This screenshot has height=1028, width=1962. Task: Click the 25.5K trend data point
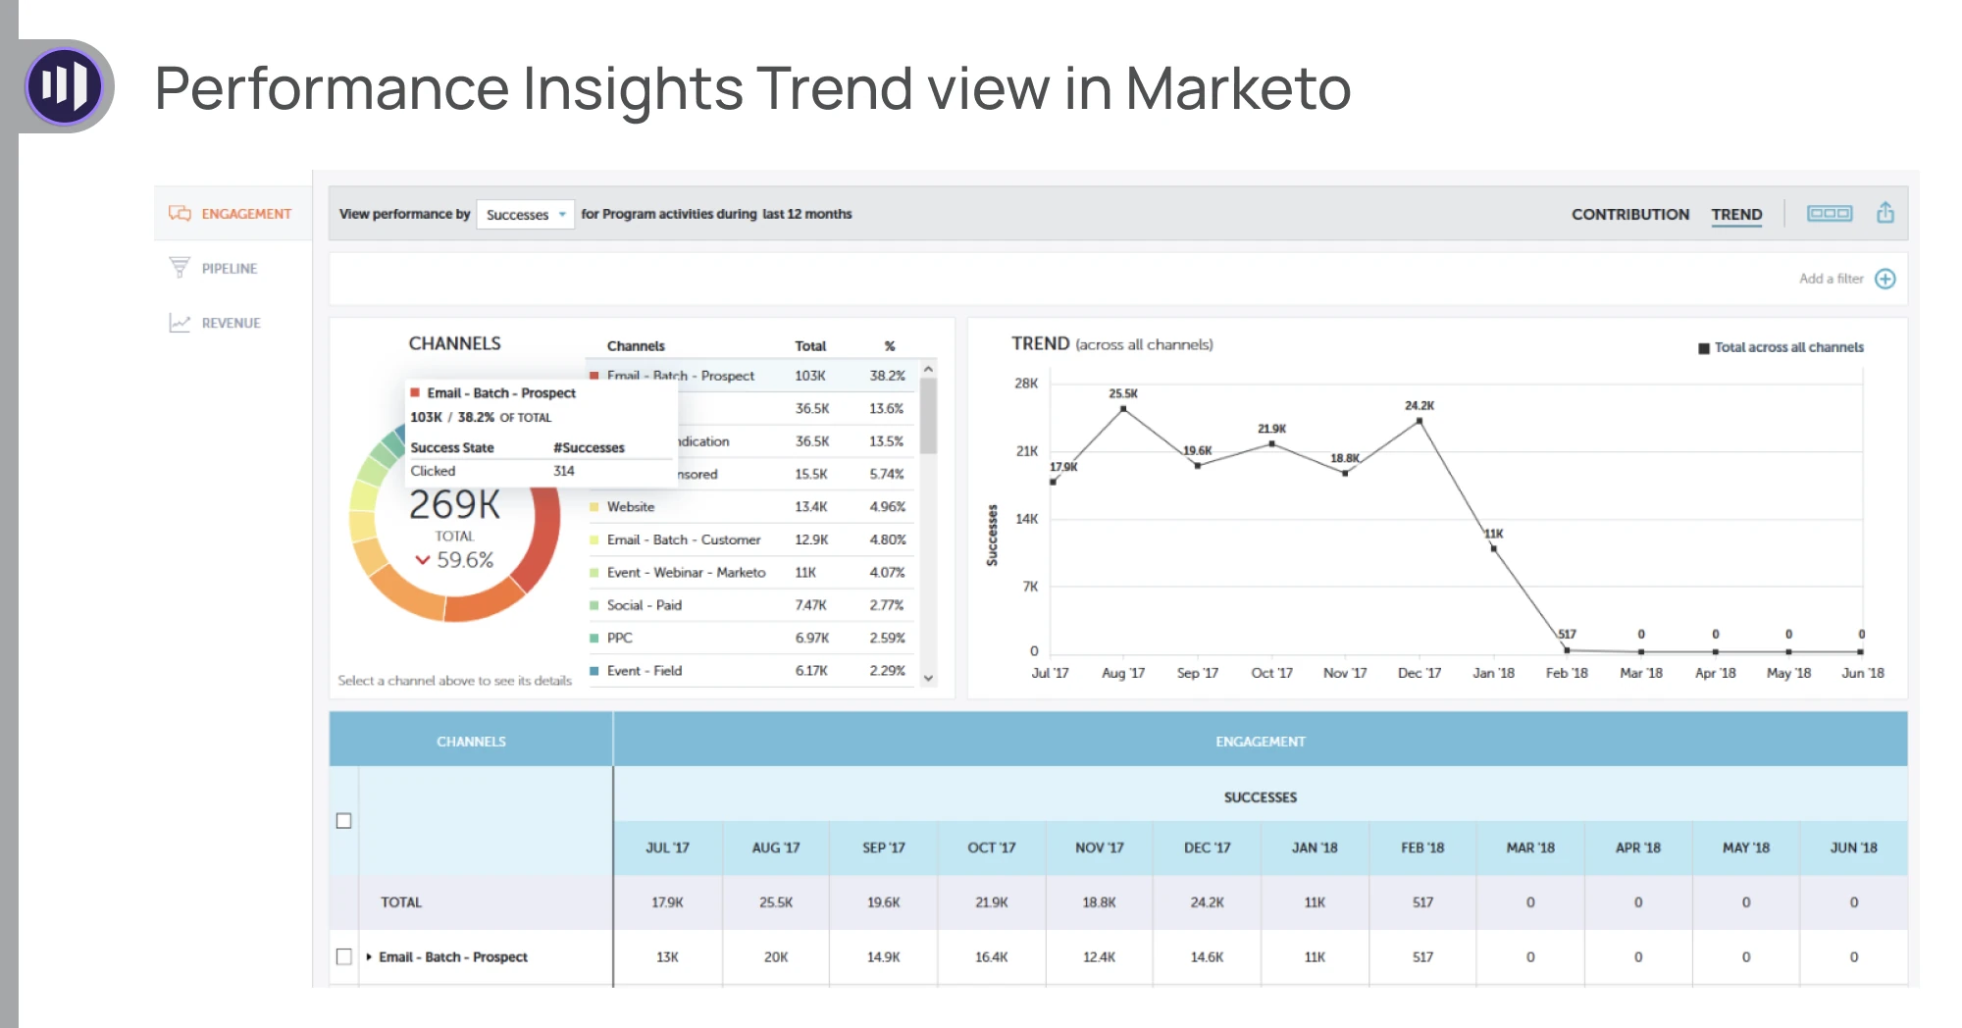[1123, 408]
